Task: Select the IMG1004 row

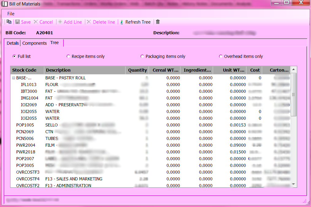Action: tap(151, 98)
